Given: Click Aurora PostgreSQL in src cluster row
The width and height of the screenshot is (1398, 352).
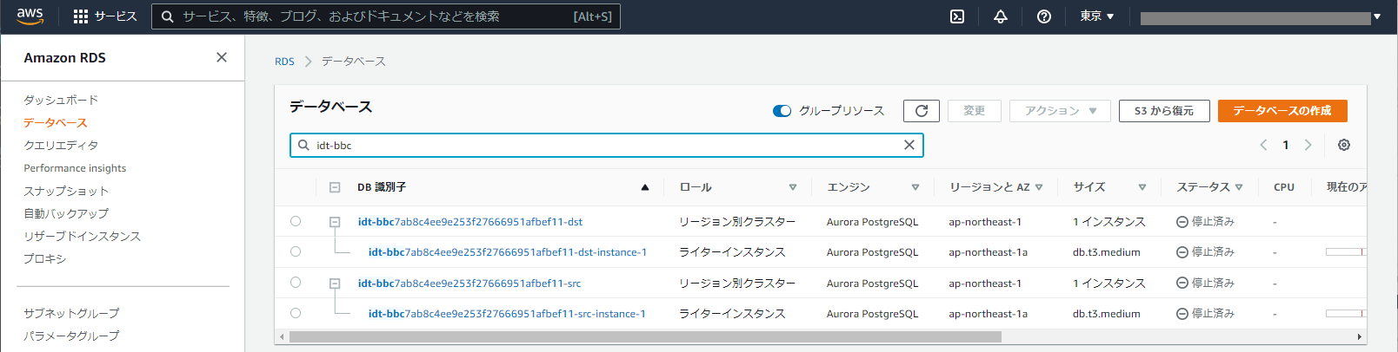Looking at the screenshot, I should [x=872, y=284].
